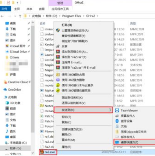Click 360 manage right-click menu icon entry

click(58, 91)
